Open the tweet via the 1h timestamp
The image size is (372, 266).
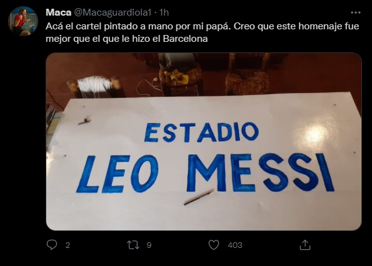(x=164, y=12)
